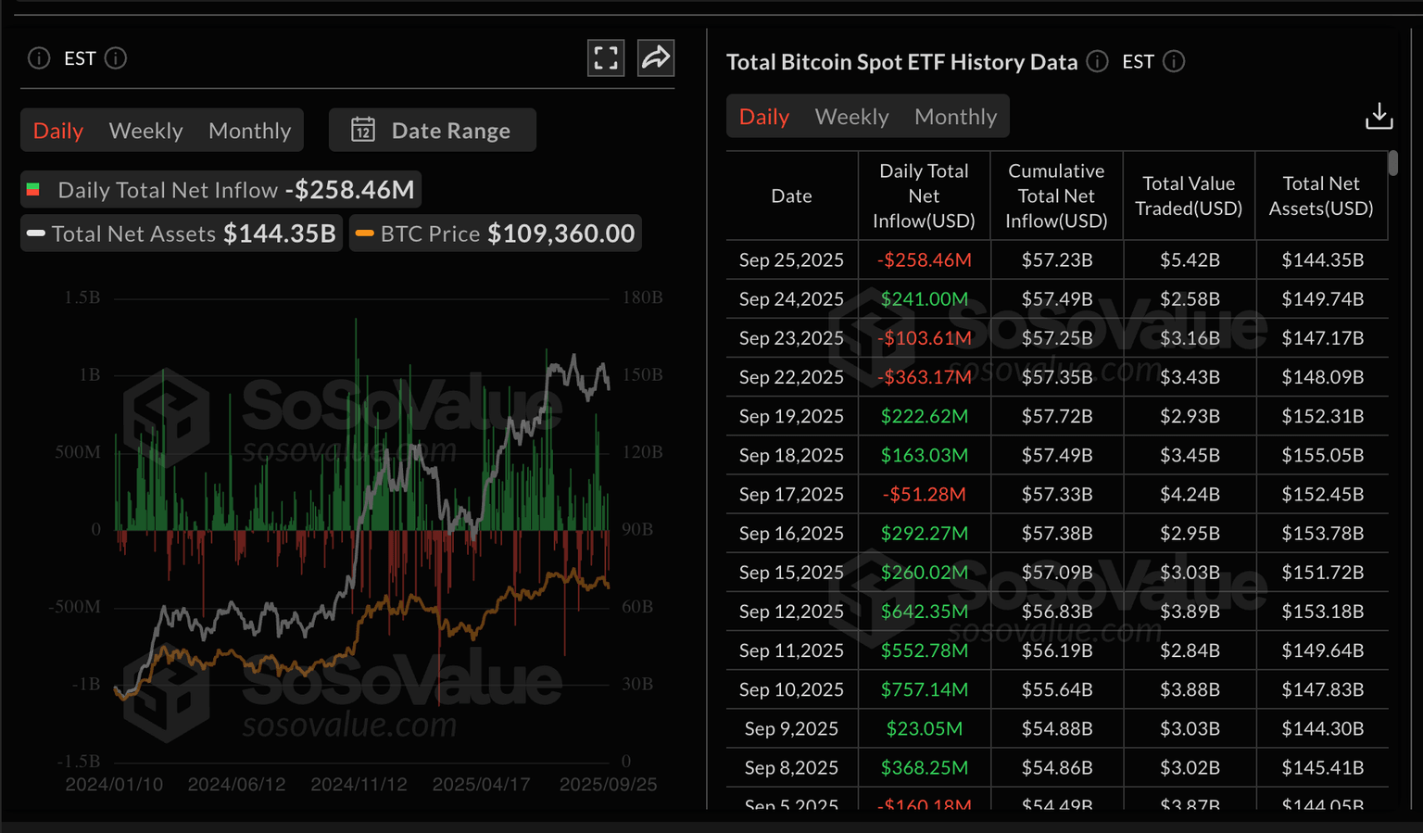Click the info icon left of chart EST
Screen dimensions: 1423x833
(39, 58)
